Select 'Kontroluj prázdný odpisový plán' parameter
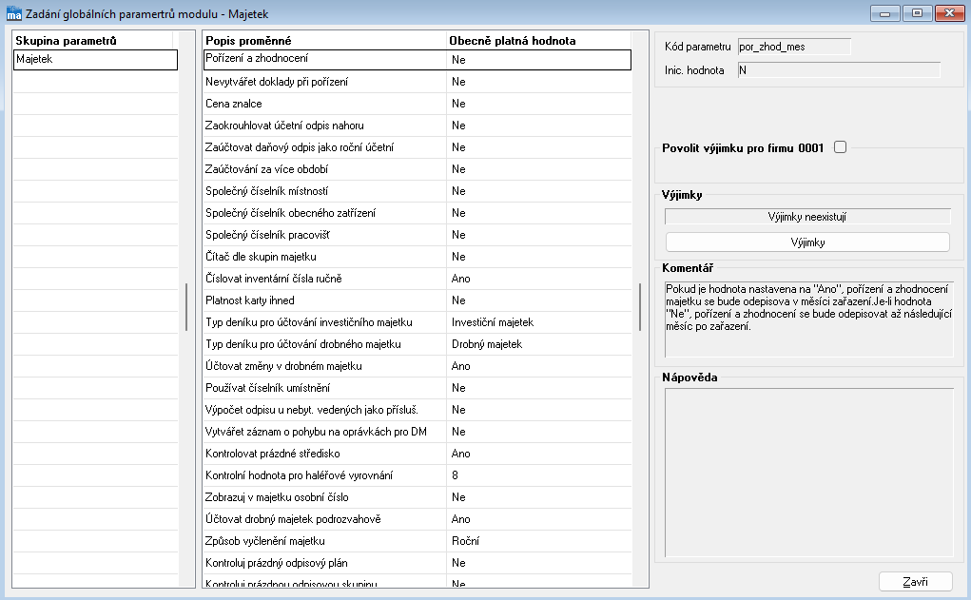Viewport: 971px width, 600px height. (x=418, y=563)
